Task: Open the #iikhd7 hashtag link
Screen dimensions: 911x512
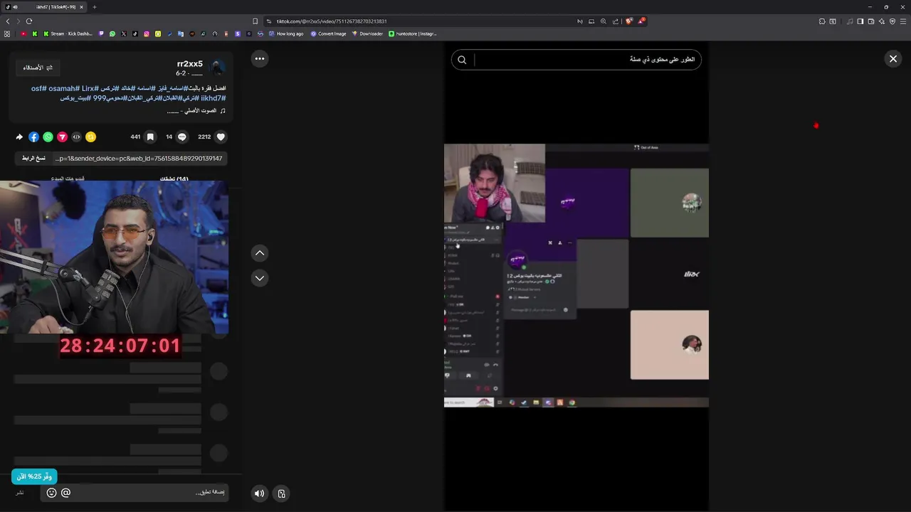Action: [x=213, y=98]
